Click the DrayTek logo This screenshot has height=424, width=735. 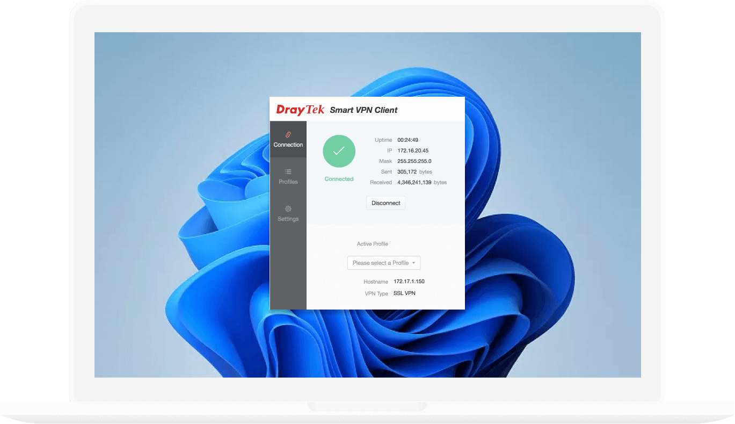pyautogui.click(x=300, y=110)
